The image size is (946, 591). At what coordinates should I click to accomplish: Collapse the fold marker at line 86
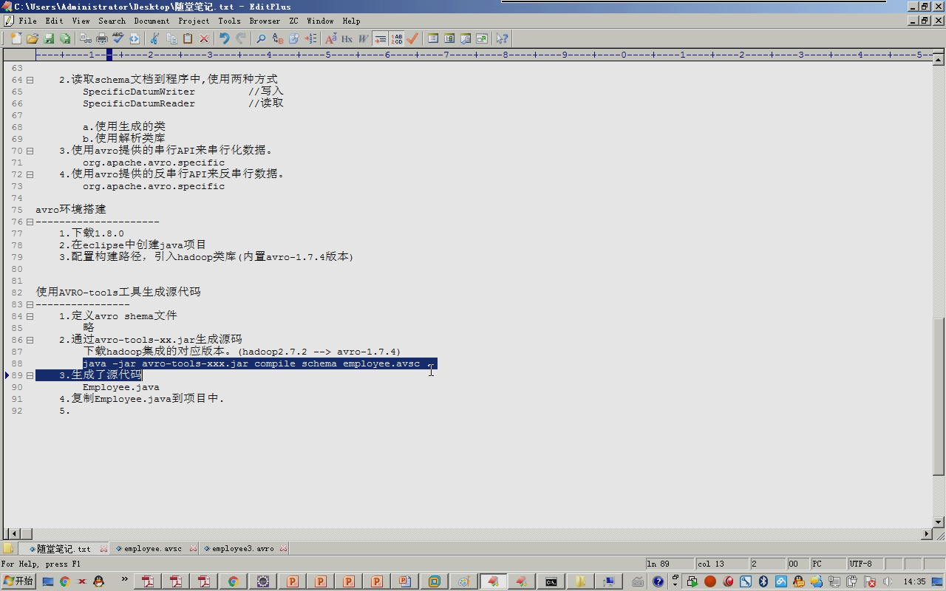point(30,340)
